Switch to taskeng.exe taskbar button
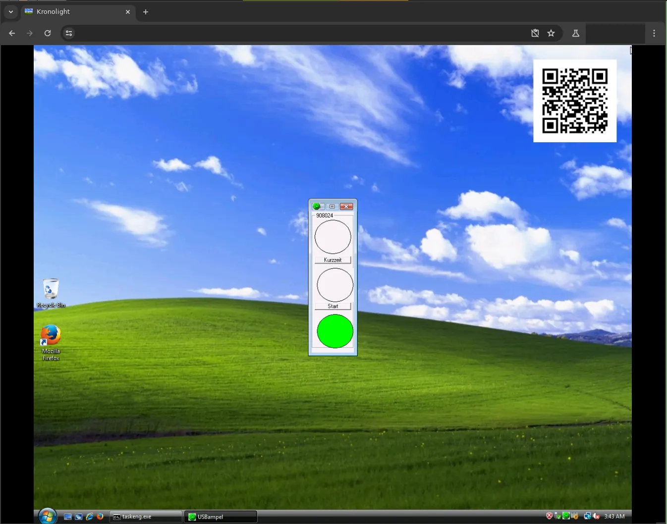The image size is (667, 524). [146, 517]
